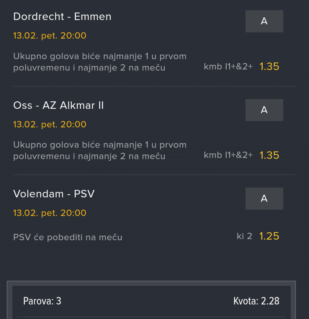Image resolution: width=309 pixels, height=319 pixels.
Task: Tap the A button for Oss - AZ Alkmar II
Action: pos(264,110)
